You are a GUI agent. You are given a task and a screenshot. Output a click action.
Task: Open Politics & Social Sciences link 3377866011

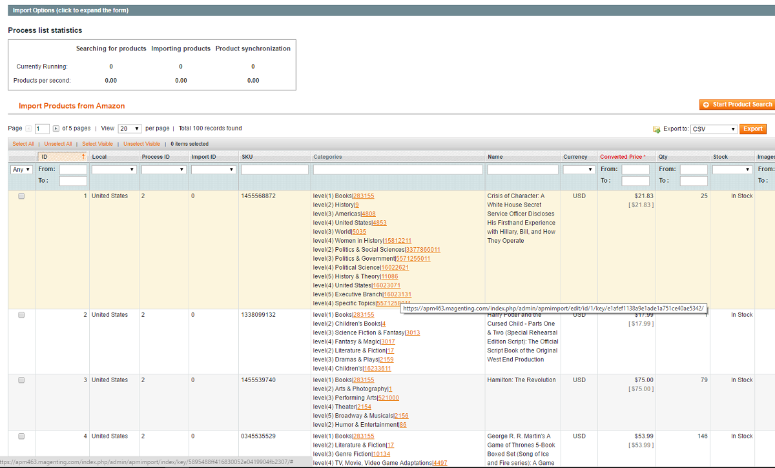click(x=423, y=250)
